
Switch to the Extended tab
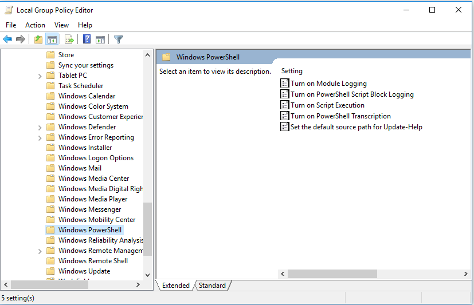click(175, 286)
